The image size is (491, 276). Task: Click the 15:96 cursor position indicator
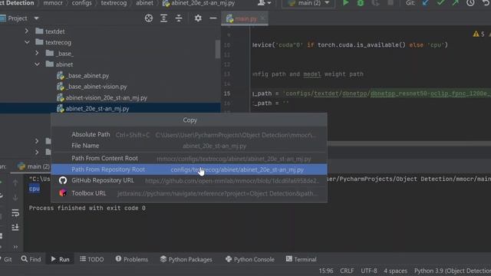pos(326,271)
